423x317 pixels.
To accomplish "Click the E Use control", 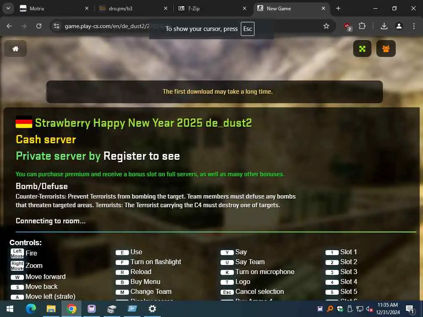I will 129,252.
